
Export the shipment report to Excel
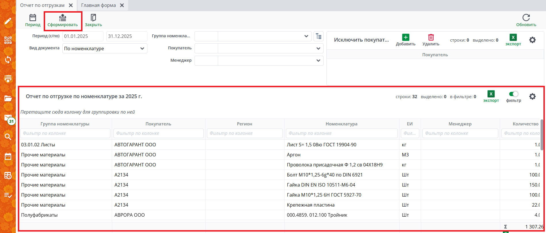pyautogui.click(x=491, y=94)
